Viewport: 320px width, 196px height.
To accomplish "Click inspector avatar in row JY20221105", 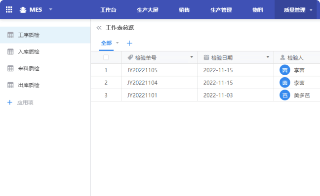I will coord(285,70).
